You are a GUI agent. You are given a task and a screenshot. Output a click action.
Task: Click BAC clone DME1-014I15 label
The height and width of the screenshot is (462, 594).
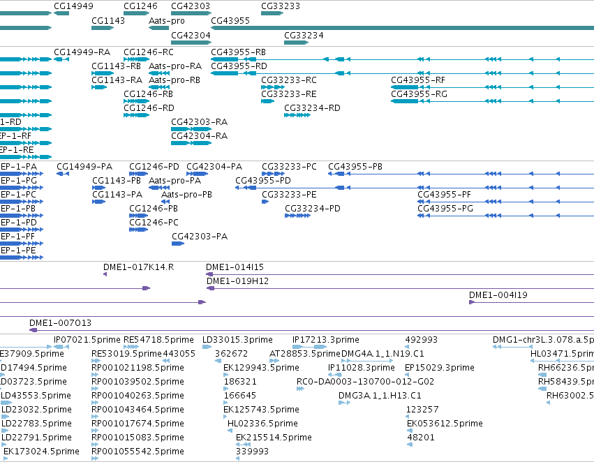click(x=235, y=267)
